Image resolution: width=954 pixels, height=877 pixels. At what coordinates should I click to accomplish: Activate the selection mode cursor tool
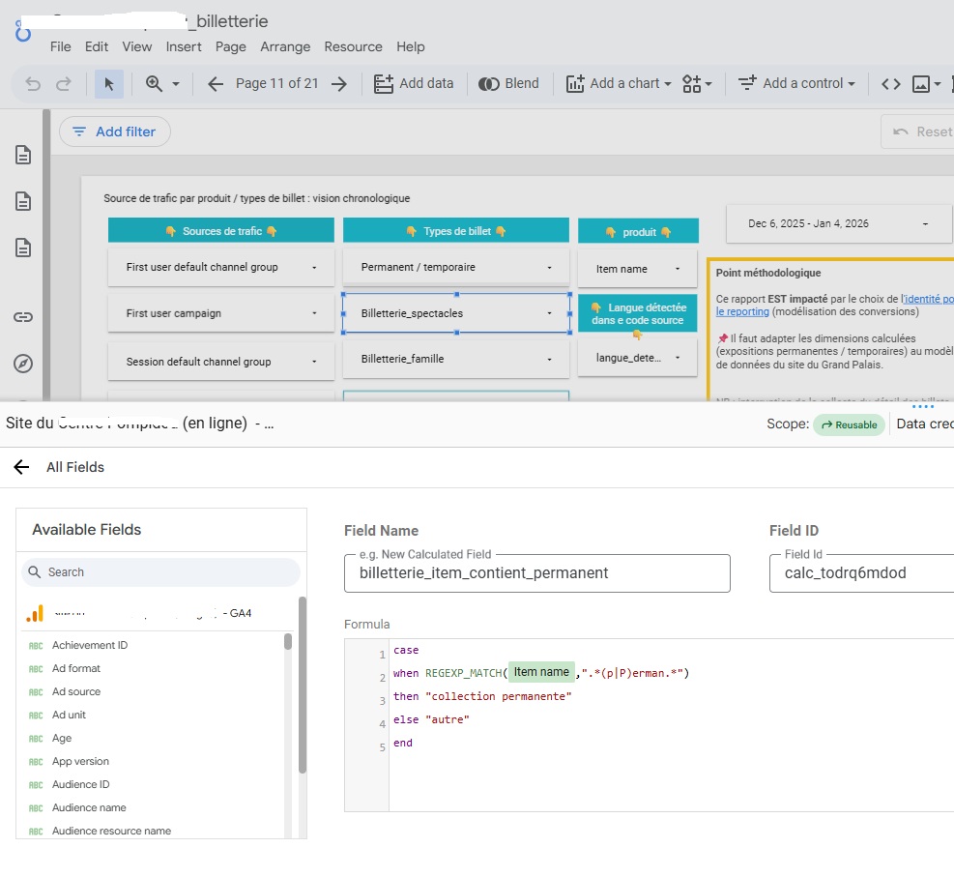(108, 84)
